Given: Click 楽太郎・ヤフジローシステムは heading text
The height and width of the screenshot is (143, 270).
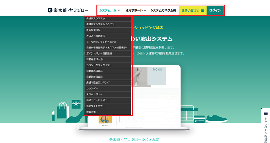Looking at the screenshot, I should point(134,139).
